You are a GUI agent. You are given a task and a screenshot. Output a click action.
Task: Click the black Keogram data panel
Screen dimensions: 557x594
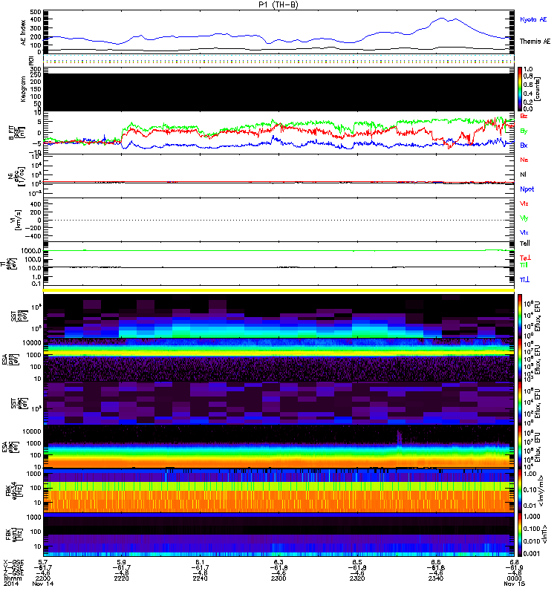click(278, 92)
